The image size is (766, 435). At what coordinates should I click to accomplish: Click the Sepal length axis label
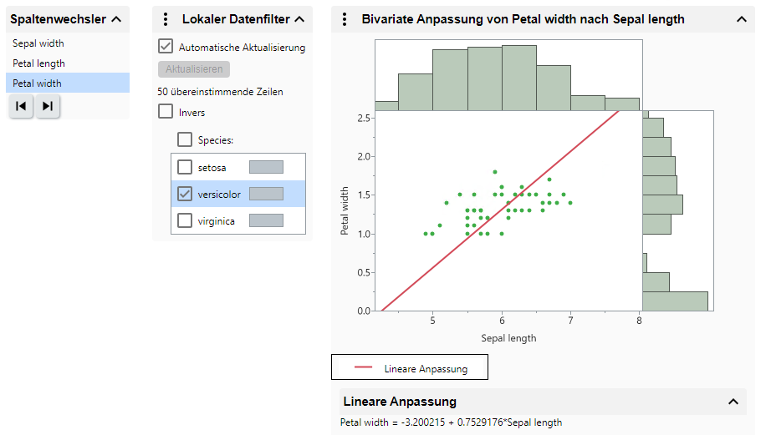pos(508,338)
